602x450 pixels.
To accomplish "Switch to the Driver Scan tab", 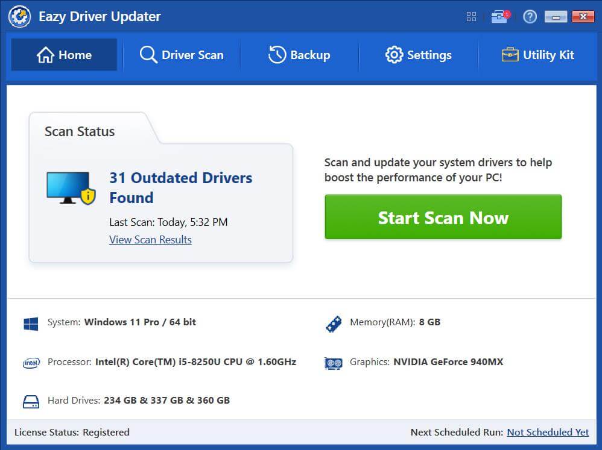I will tap(182, 54).
